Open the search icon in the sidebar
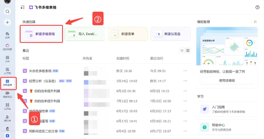Viewport: 264px width, 139px height. [7, 11]
